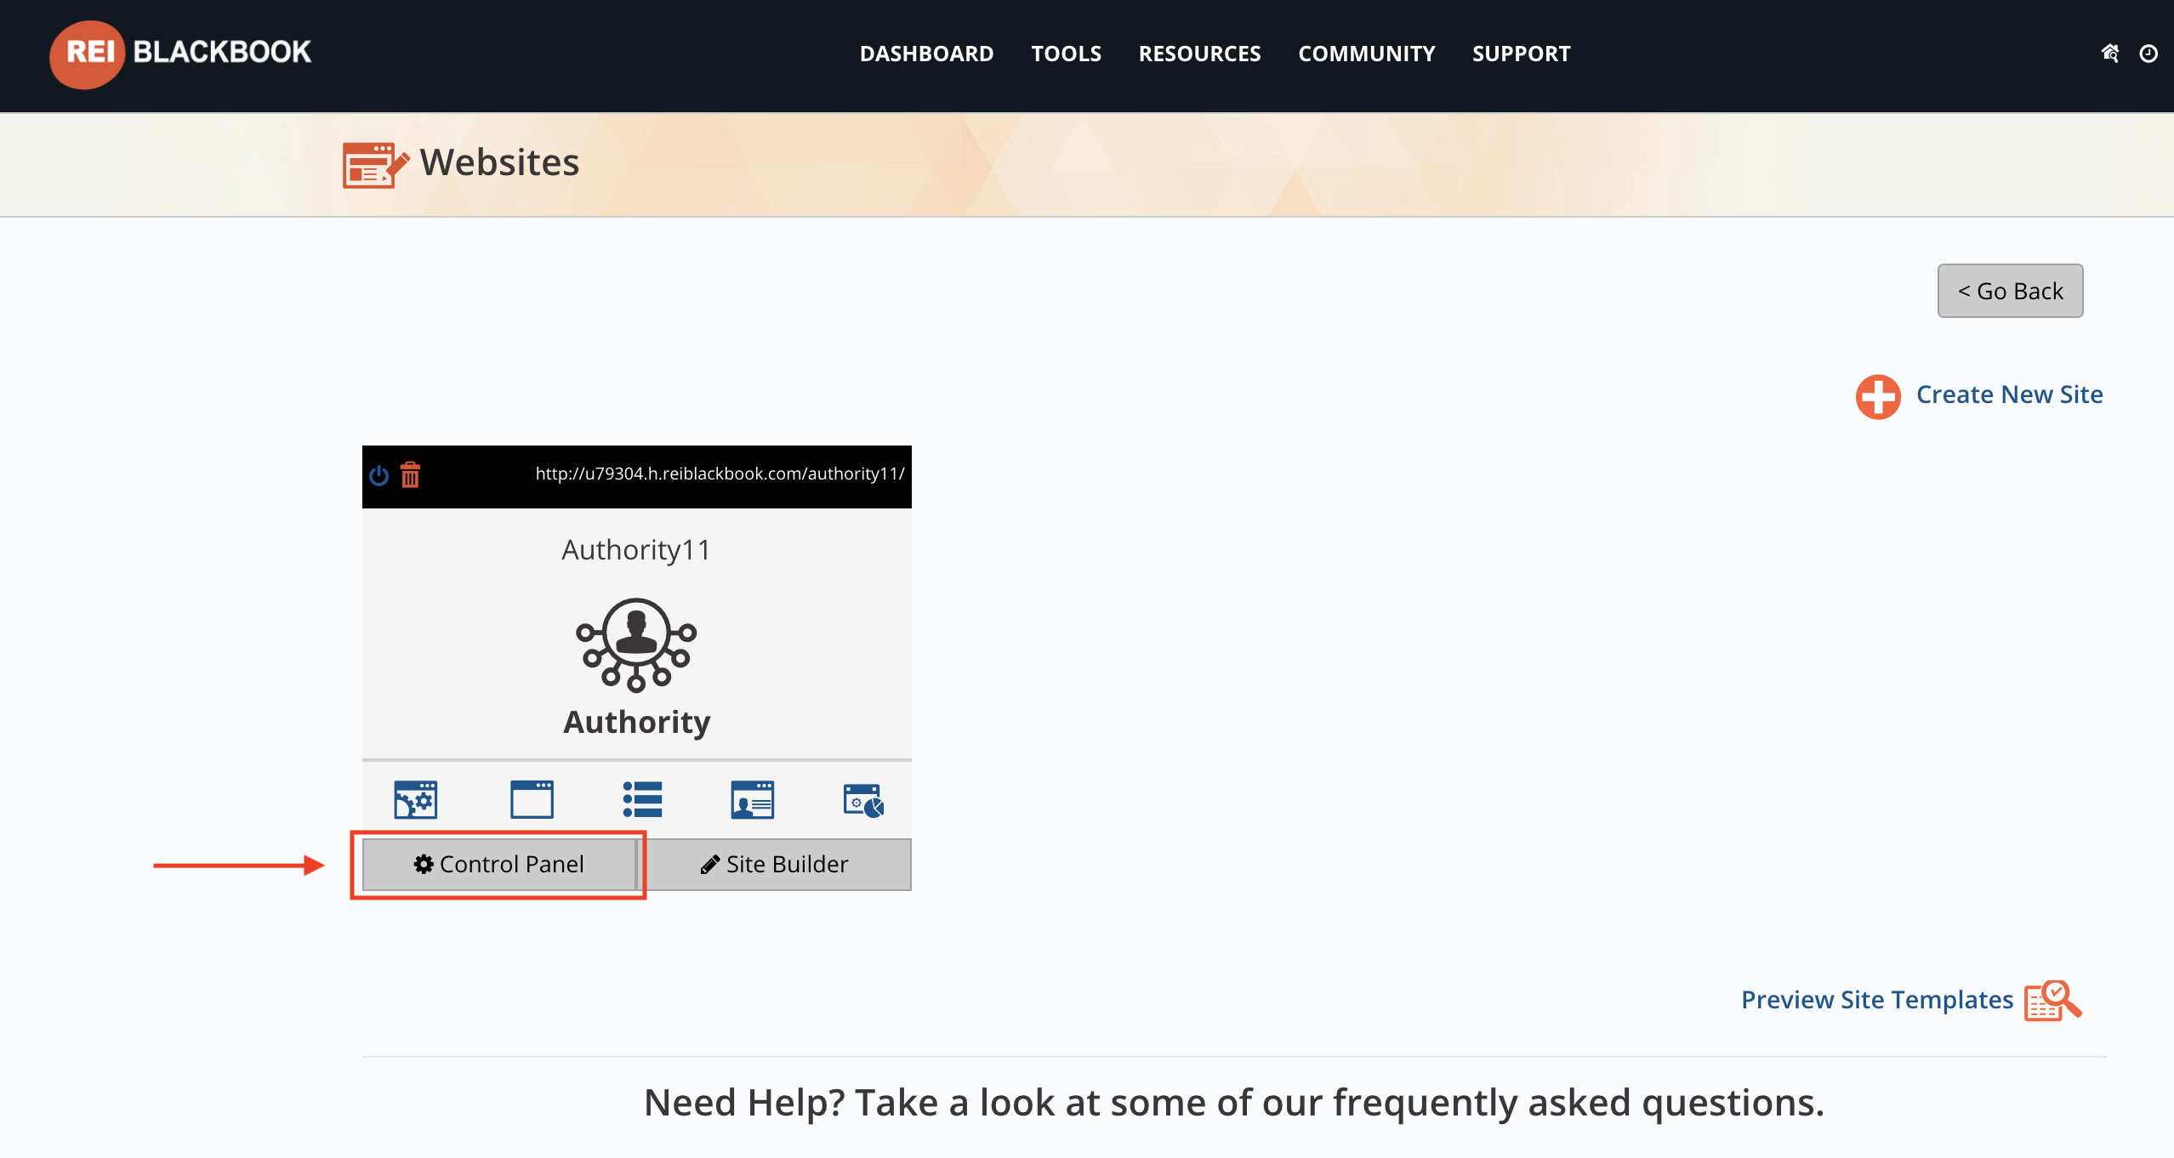Open the Site Builder button

pos(775,865)
